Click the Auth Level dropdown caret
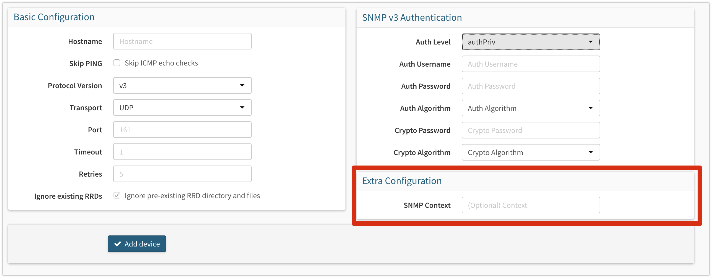This screenshot has width=712, height=278. click(x=591, y=42)
